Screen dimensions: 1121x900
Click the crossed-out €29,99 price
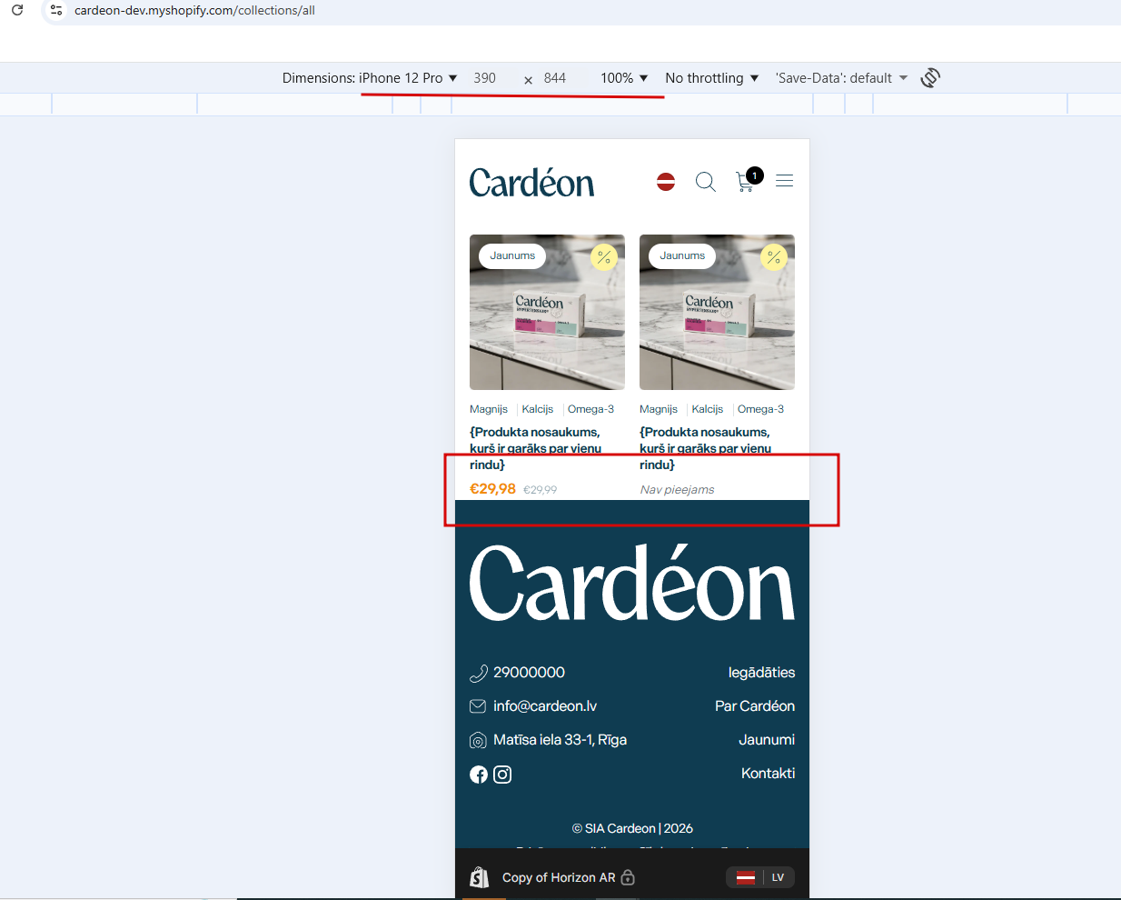click(541, 490)
